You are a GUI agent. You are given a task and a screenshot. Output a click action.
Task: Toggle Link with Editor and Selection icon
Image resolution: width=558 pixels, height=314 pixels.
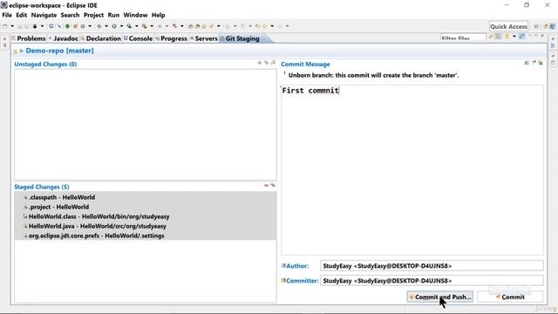click(x=498, y=37)
